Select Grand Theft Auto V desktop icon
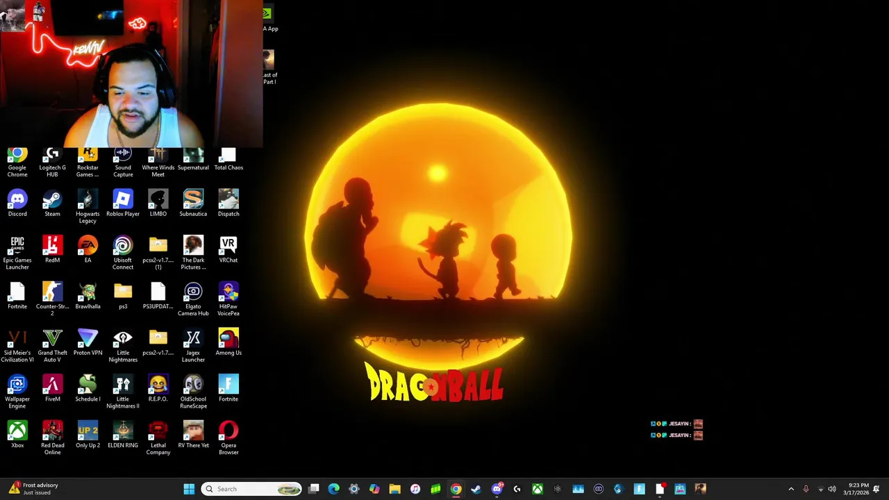Viewport: 889px width, 500px height. (52, 345)
